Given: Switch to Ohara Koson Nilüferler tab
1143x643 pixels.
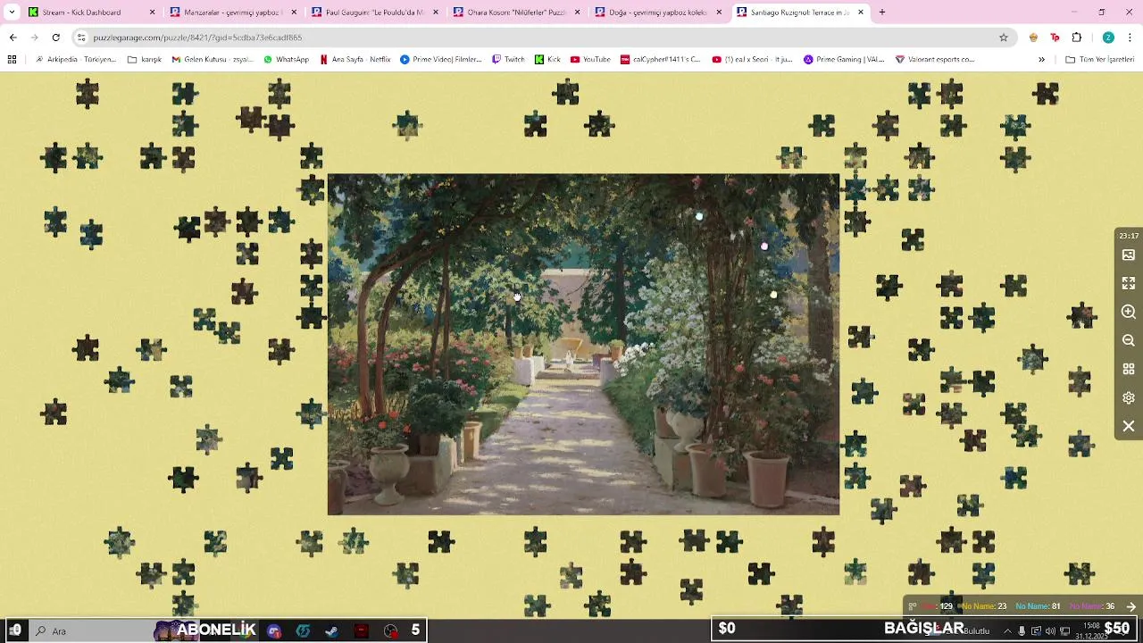Looking at the screenshot, I should tap(515, 13).
